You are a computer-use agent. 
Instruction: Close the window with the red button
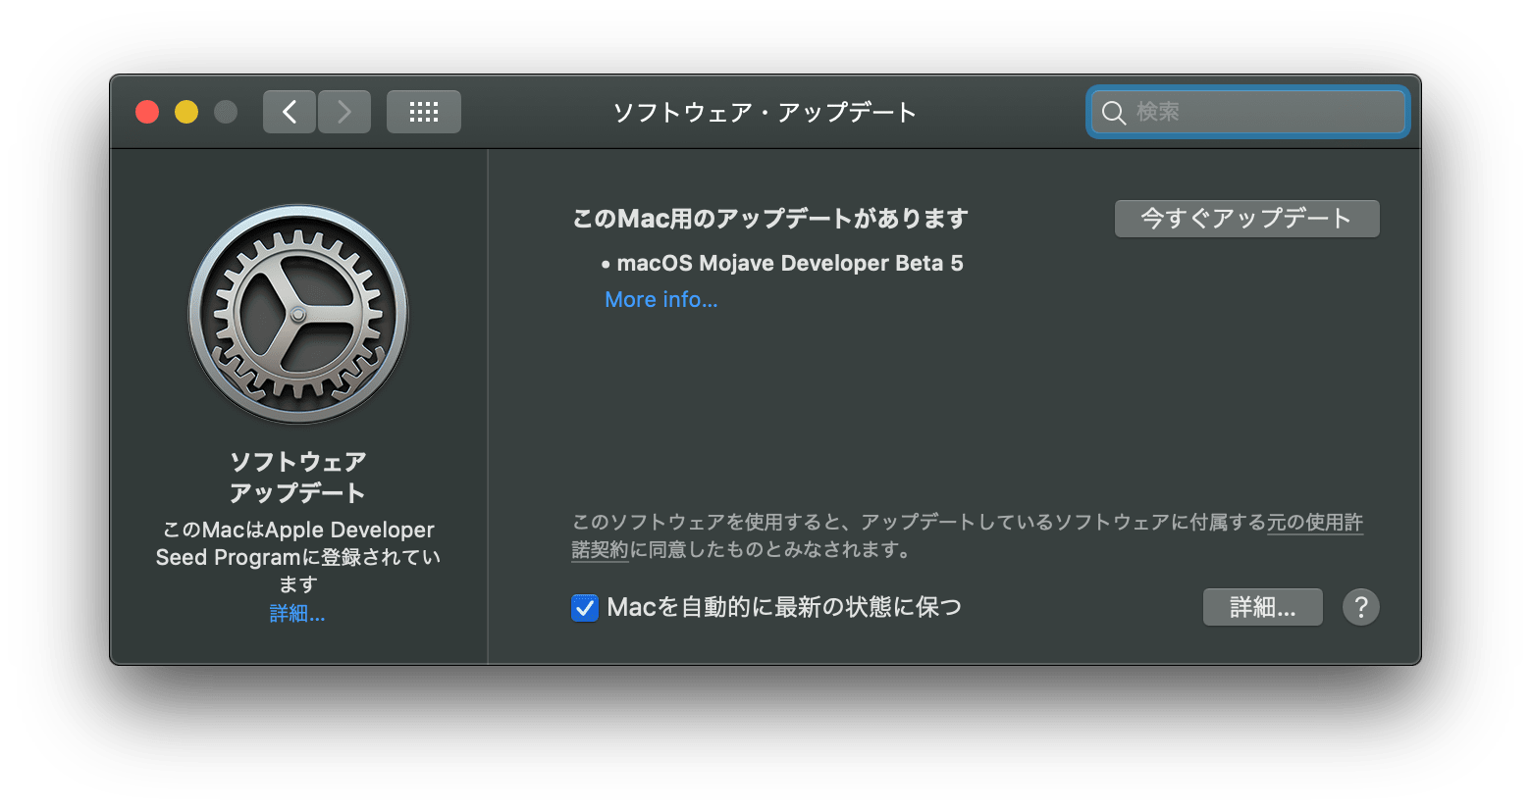pos(147,112)
